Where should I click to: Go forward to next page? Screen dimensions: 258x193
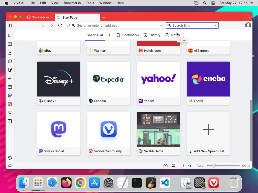pos(52,25)
